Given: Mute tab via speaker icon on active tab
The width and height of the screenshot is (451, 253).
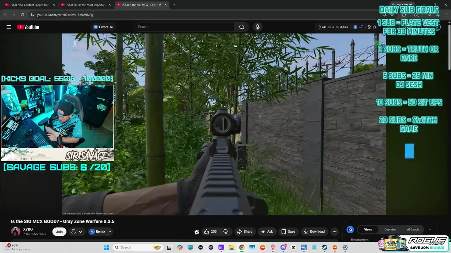Looking at the screenshot, I should pos(160,5).
